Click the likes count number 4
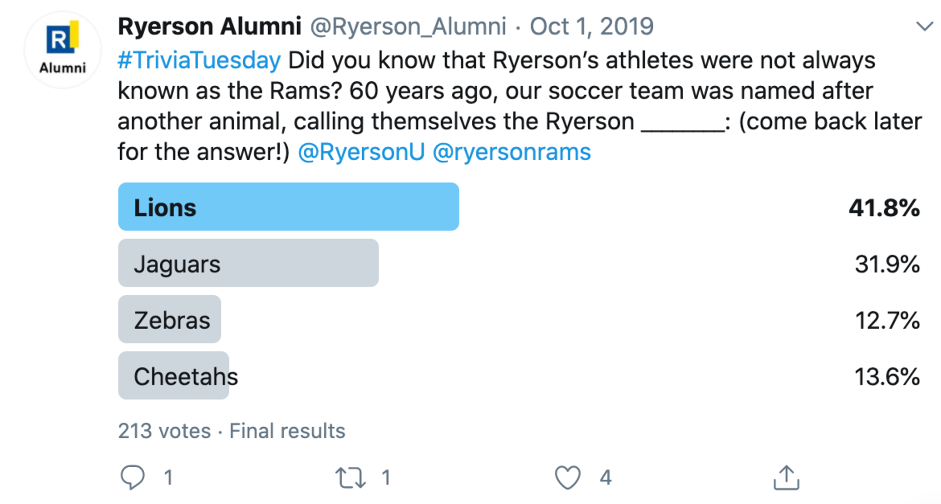Viewport: 941px width, 504px height. point(606,478)
